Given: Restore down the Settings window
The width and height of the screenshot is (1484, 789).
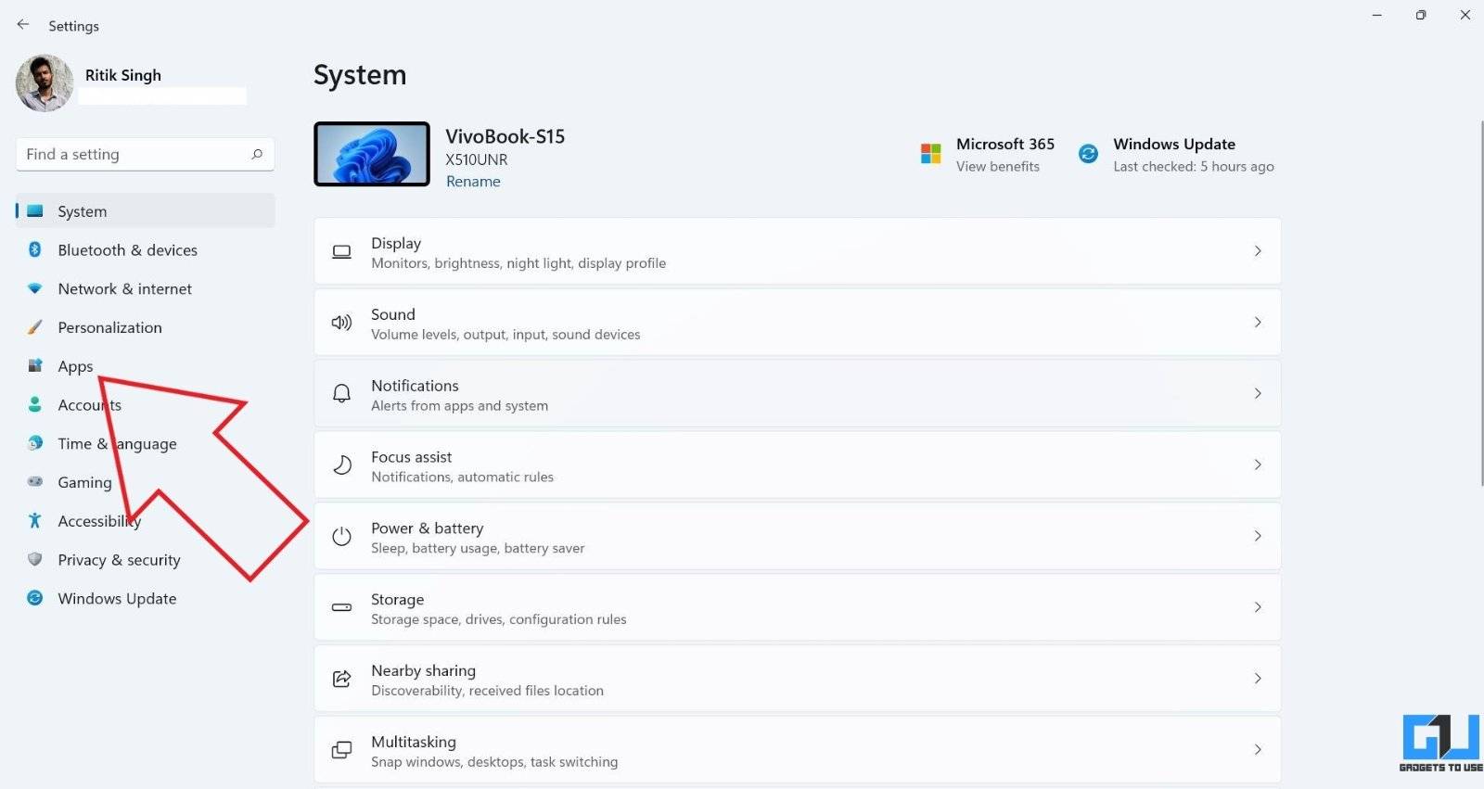Looking at the screenshot, I should (x=1421, y=15).
